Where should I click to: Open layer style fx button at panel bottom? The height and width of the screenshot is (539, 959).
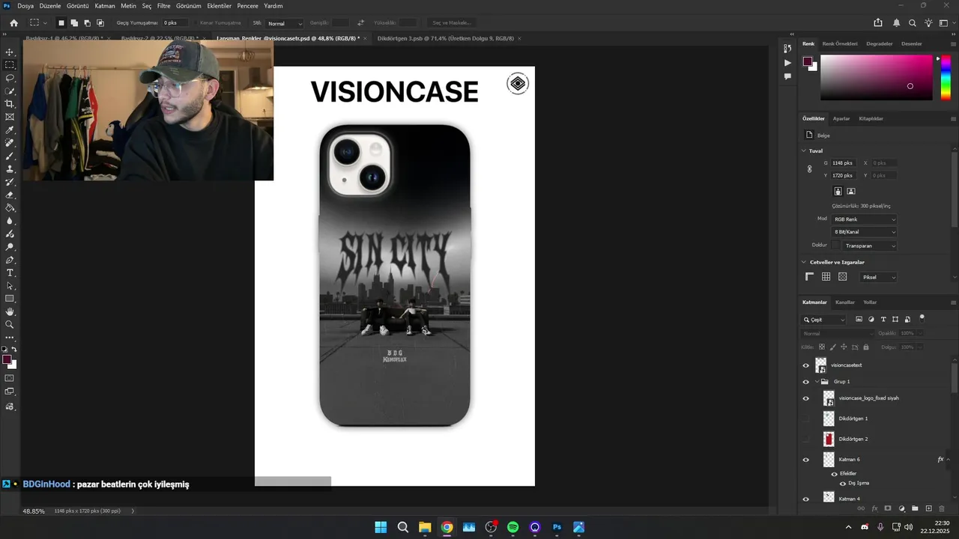coord(874,508)
